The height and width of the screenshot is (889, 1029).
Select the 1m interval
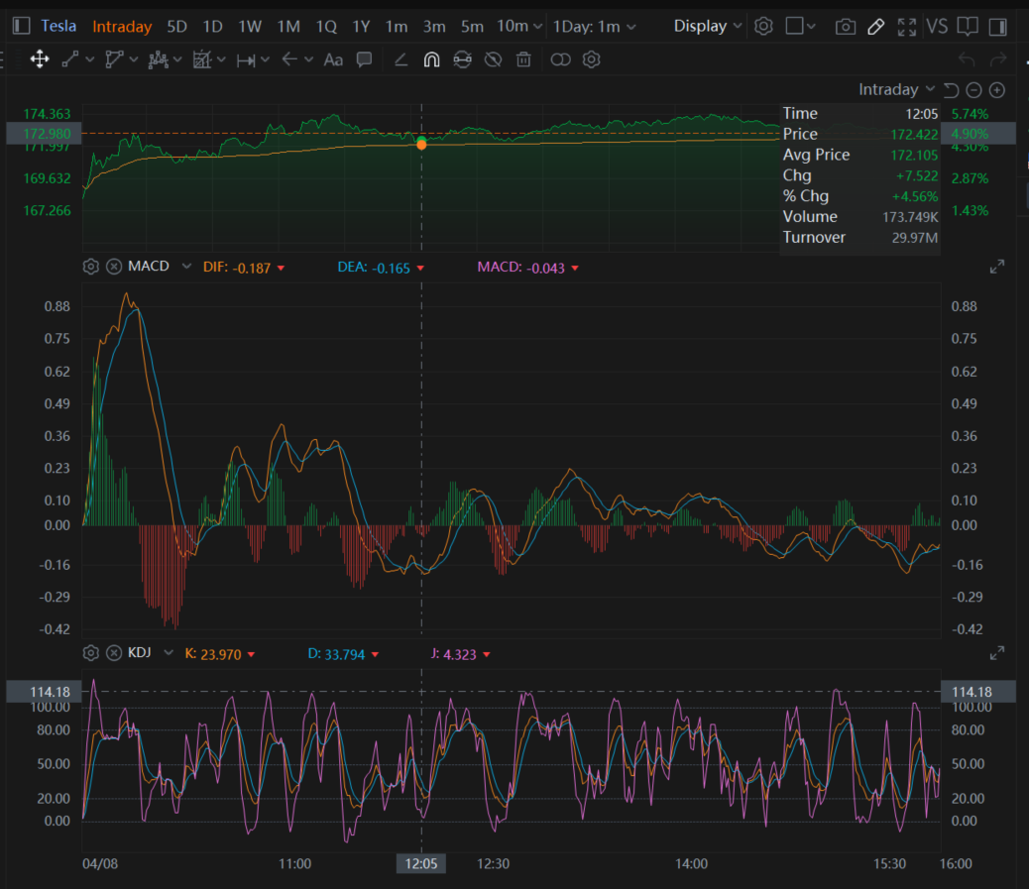pyautogui.click(x=397, y=27)
